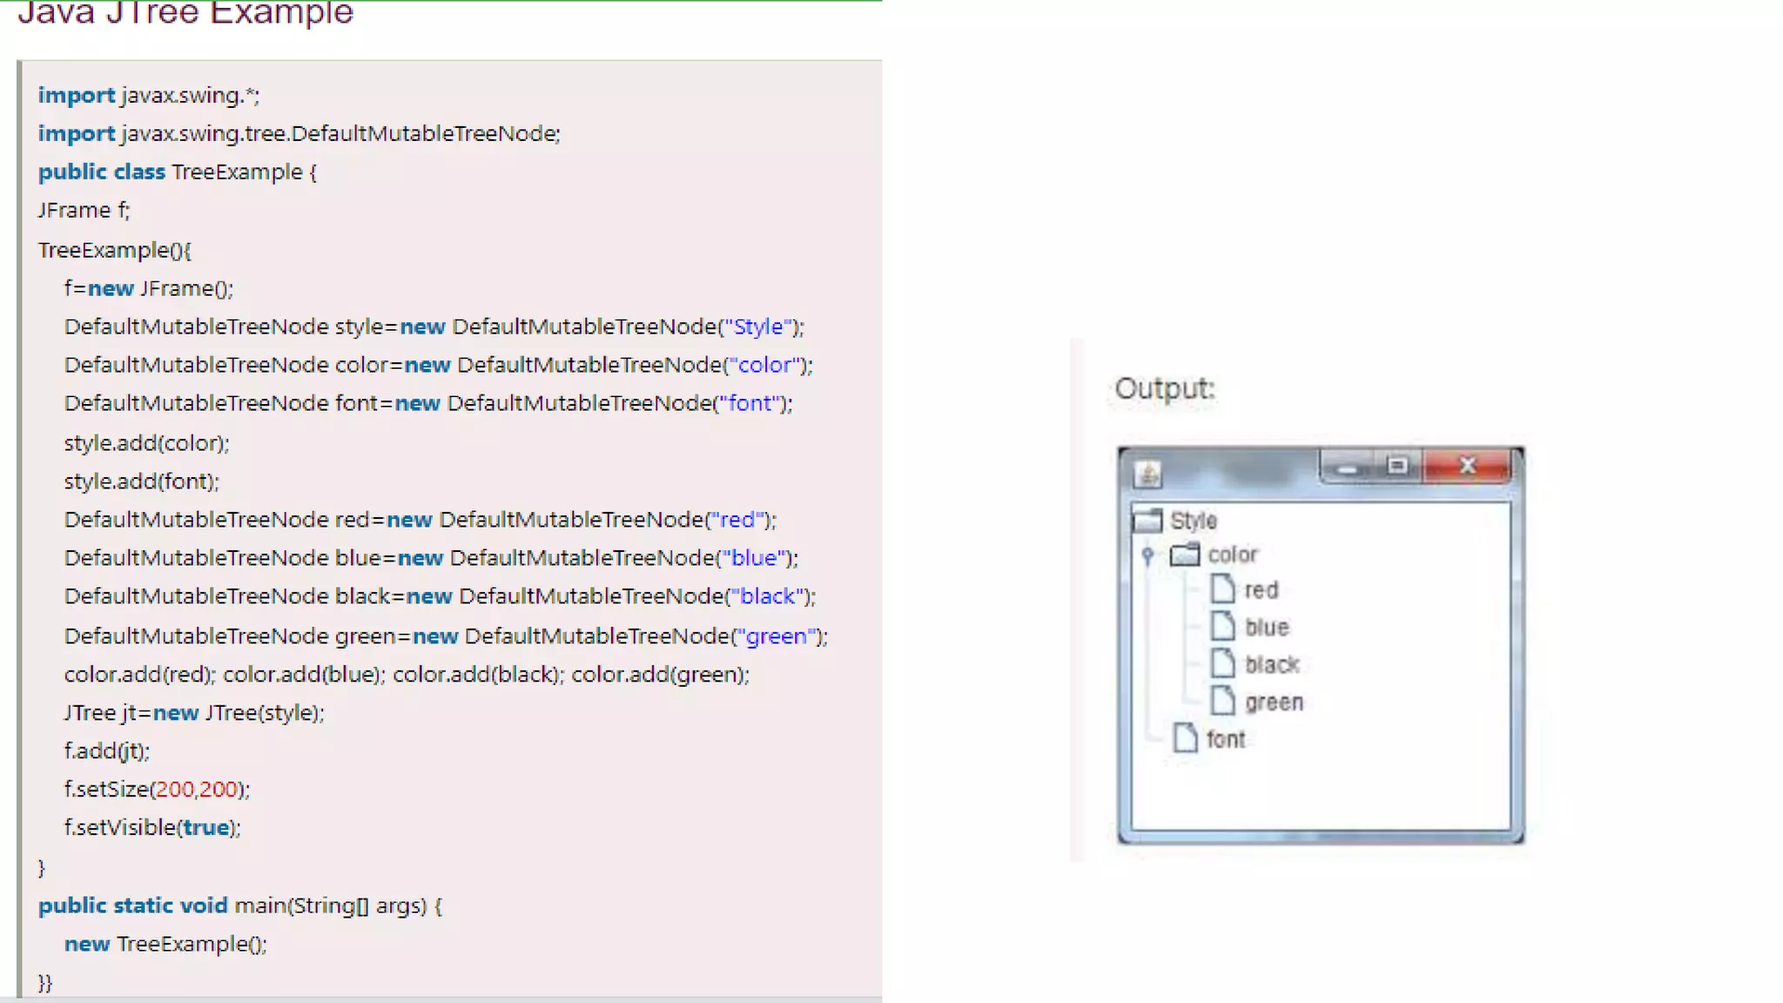This screenshot has width=1783, height=1003.
Task: Click the Java coffee cup window icon
Action: pos(1147,474)
